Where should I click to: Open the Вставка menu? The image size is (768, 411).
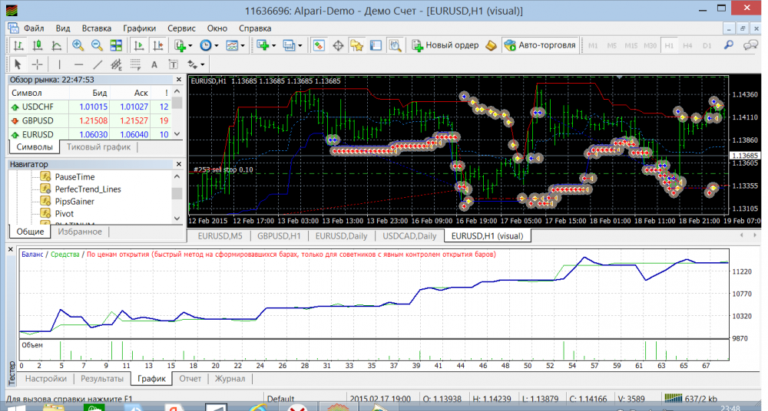coord(97,28)
